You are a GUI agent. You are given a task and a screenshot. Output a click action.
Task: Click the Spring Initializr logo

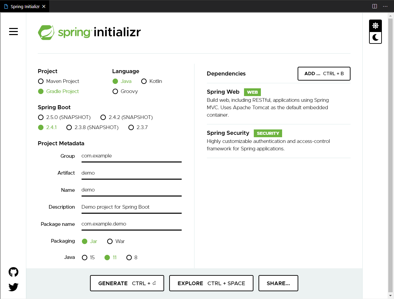[x=89, y=32]
